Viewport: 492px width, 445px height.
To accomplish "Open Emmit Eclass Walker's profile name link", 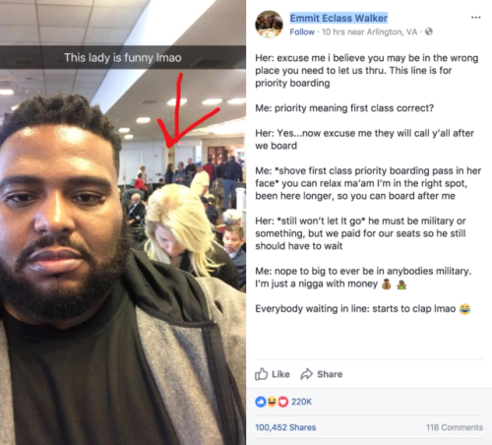I will [x=338, y=18].
